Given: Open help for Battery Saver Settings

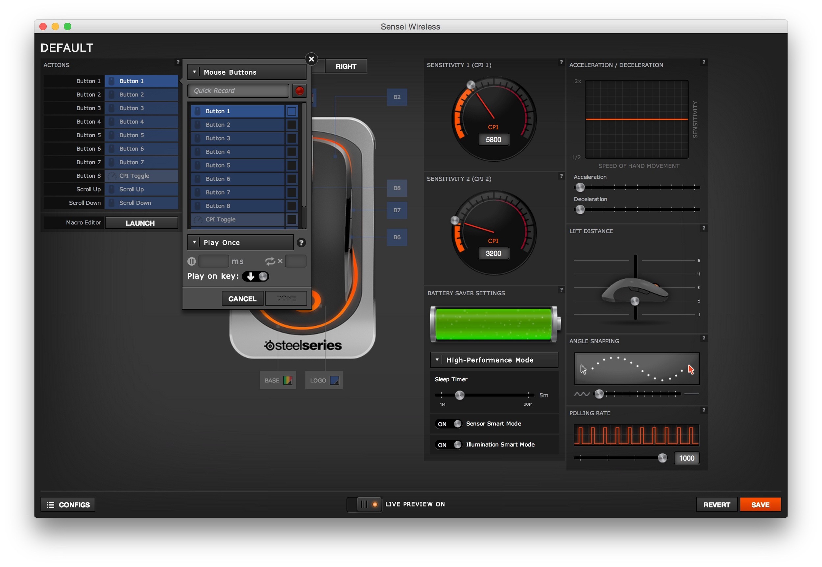Looking at the screenshot, I should pos(561,290).
